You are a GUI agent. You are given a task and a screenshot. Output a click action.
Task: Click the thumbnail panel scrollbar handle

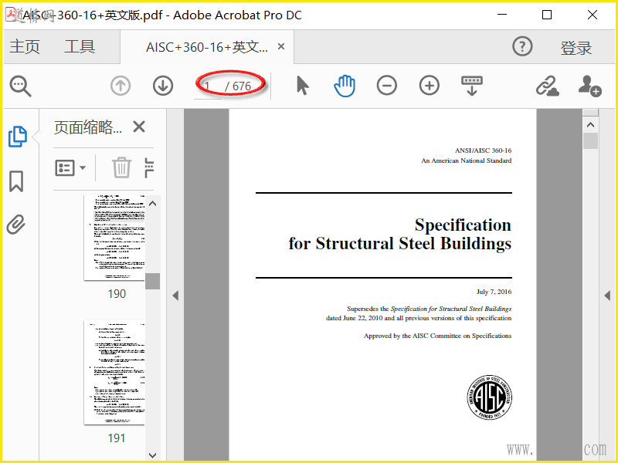tap(152, 281)
